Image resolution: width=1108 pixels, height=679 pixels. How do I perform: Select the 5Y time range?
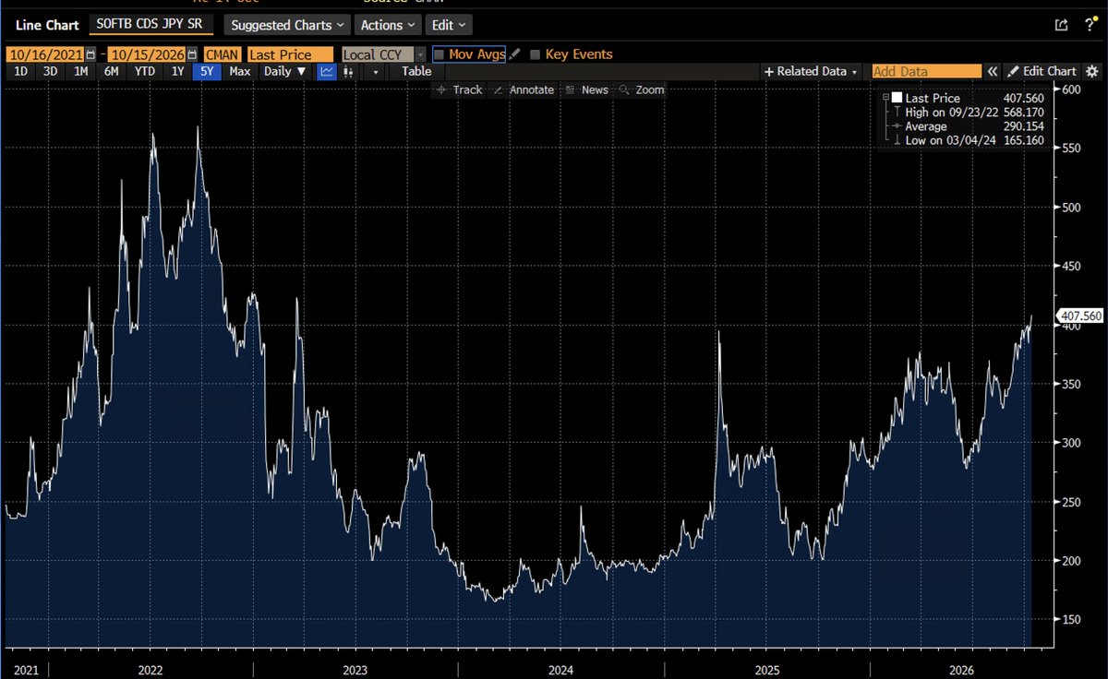pos(207,71)
